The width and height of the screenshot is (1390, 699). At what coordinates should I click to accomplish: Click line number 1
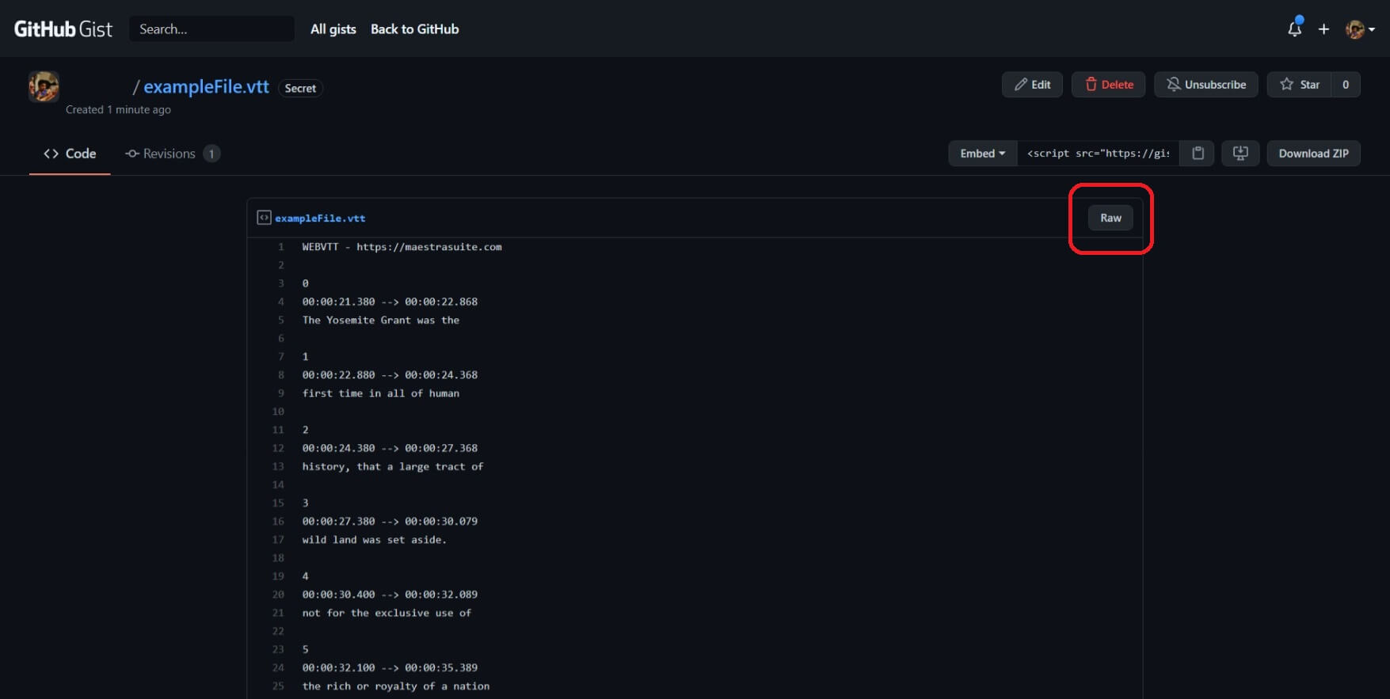pyautogui.click(x=280, y=247)
